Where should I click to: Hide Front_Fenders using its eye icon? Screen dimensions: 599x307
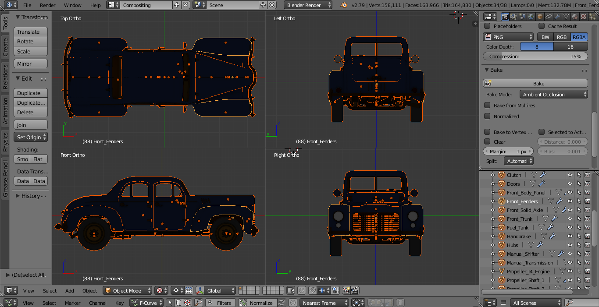click(x=570, y=201)
